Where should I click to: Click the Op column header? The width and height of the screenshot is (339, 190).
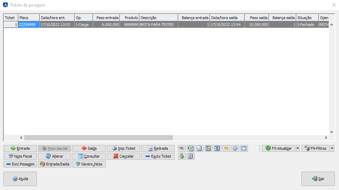click(x=84, y=18)
